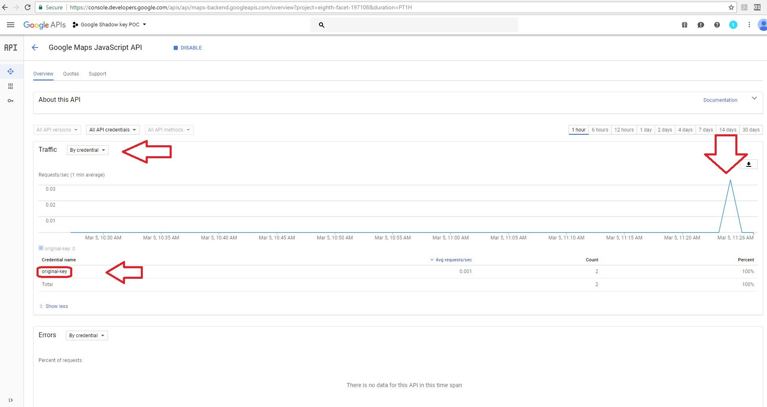Click the search input field
Image resolution: width=767 pixels, height=407 pixels.
point(414,25)
